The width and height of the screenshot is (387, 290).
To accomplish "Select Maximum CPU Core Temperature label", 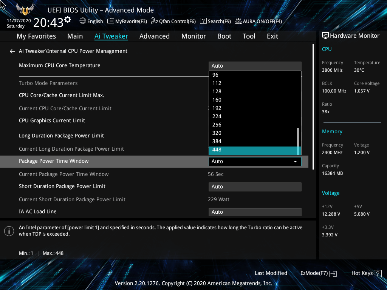I will (x=60, y=66).
